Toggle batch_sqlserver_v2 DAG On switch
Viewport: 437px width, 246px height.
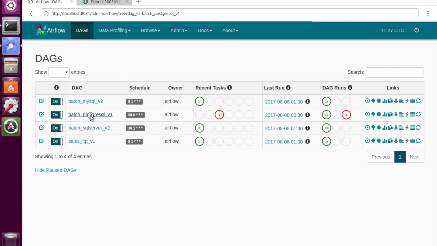pos(57,128)
